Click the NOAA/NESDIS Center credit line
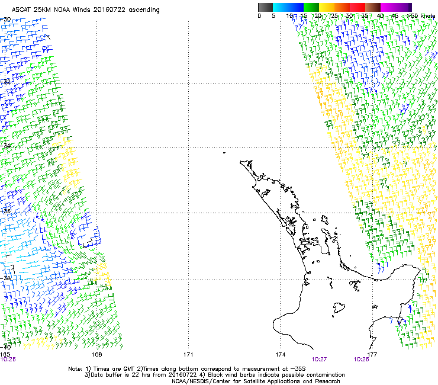This screenshot has width=438, height=385. (256, 381)
